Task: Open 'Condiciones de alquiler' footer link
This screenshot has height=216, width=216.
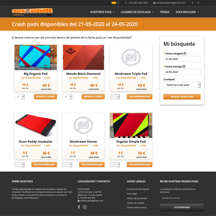Action: click(x=138, y=189)
